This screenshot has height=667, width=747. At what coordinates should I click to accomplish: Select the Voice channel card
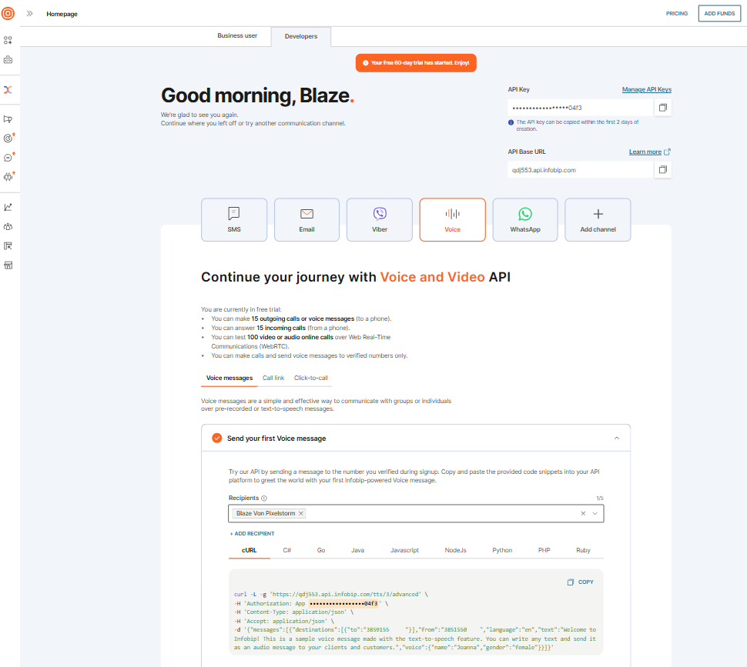(453, 220)
